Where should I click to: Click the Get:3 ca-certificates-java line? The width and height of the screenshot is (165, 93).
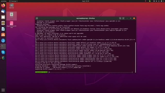coord(77,44)
